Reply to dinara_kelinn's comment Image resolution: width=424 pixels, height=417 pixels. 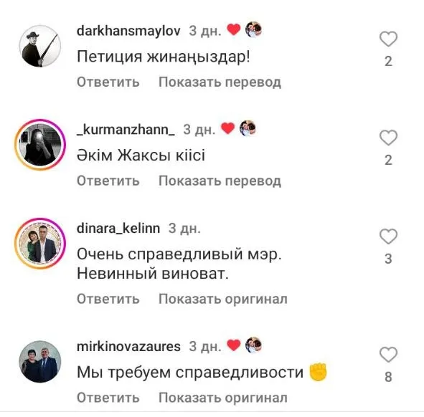pyautogui.click(x=108, y=299)
